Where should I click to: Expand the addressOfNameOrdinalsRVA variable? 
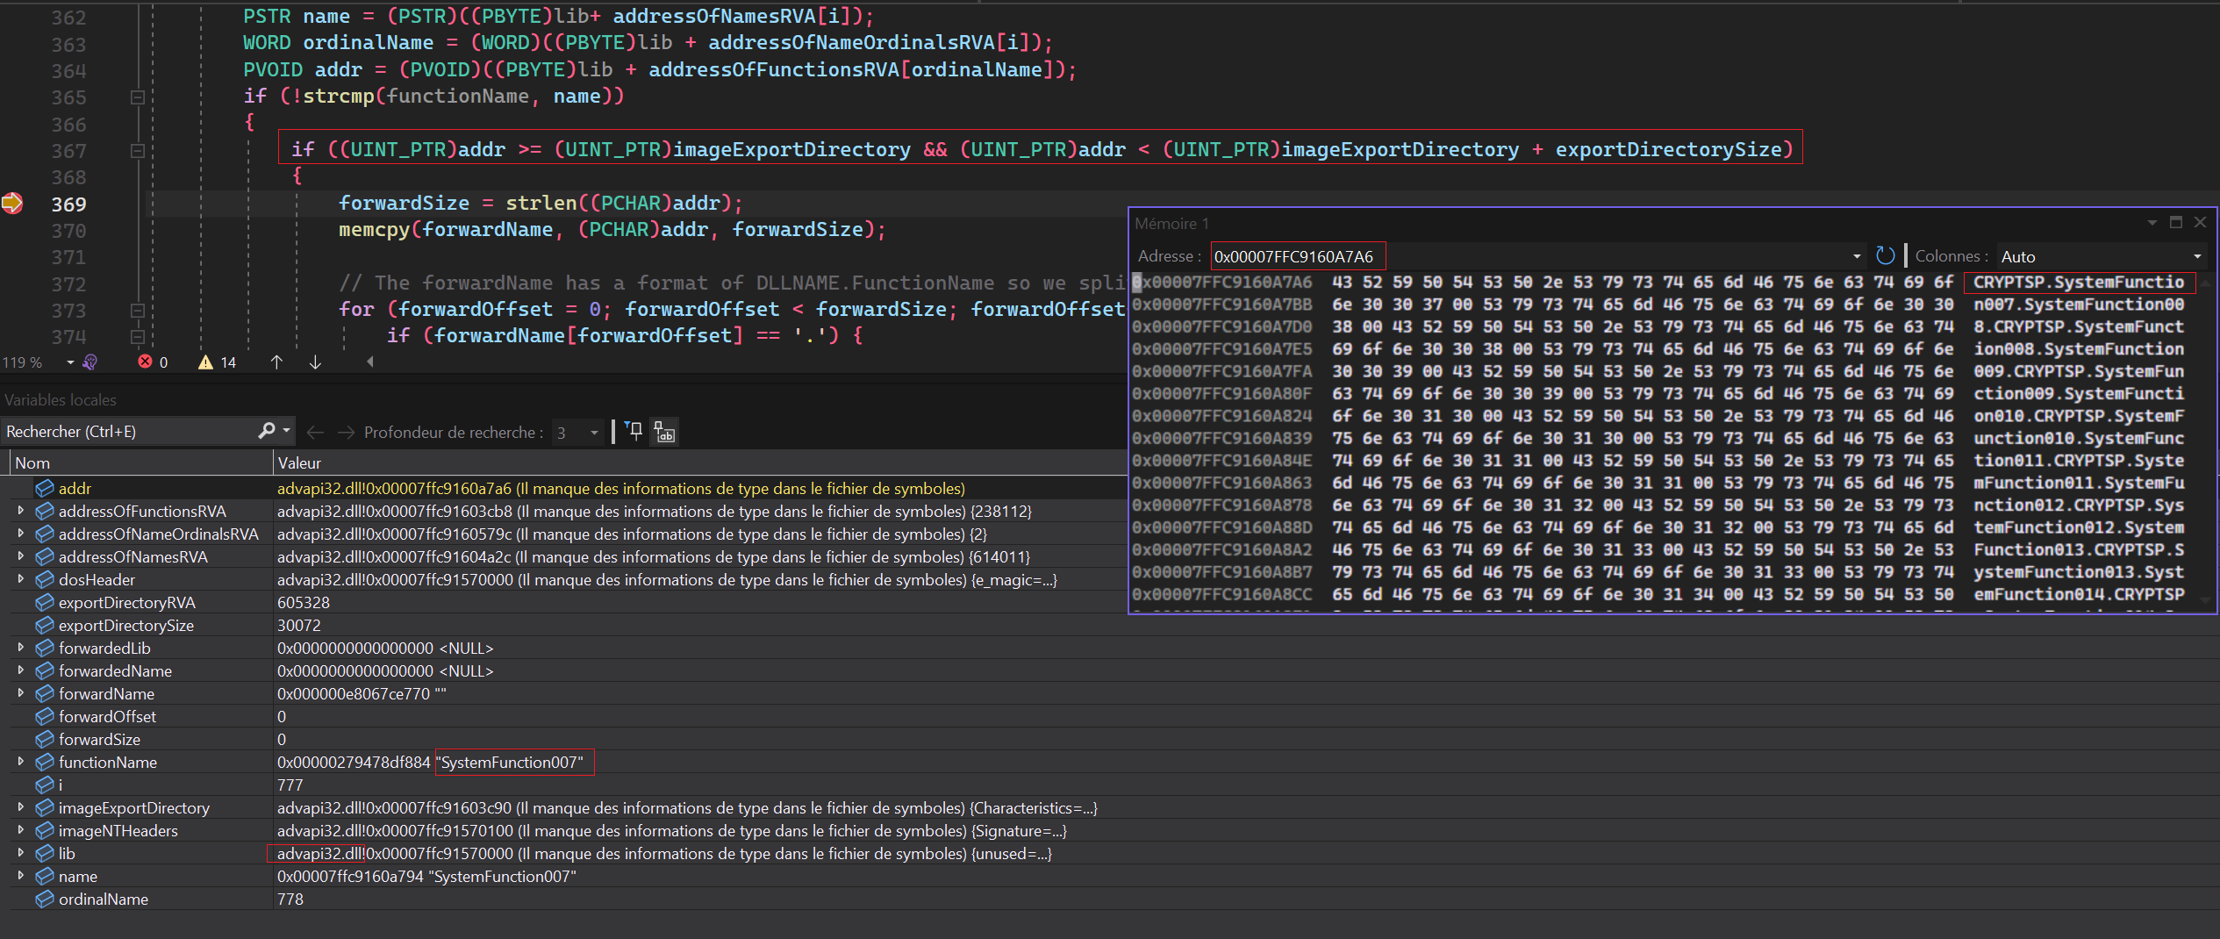20,533
